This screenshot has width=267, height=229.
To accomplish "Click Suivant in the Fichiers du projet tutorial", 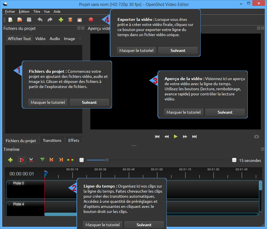I will coord(89,102).
